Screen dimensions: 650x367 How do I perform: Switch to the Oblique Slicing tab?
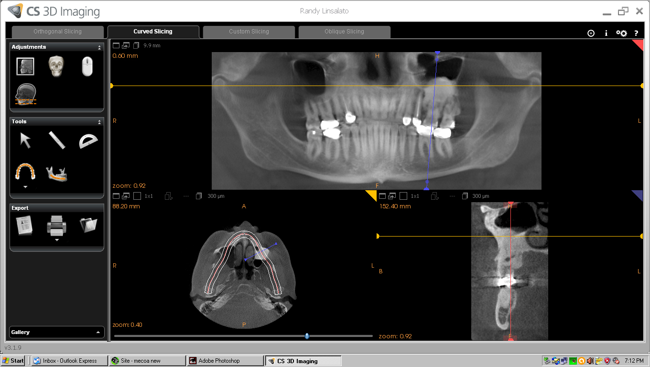(x=344, y=32)
